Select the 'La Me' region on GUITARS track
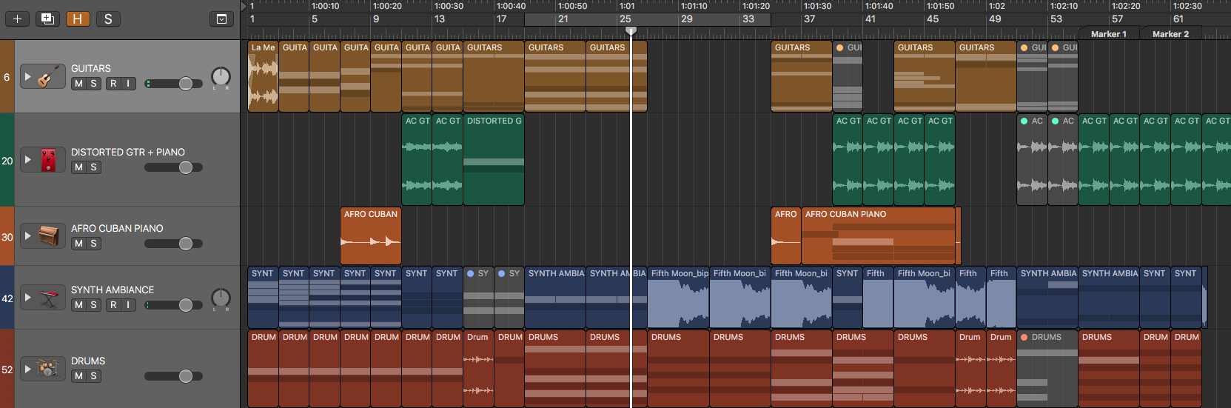Screen dimensions: 1231x408 (x=263, y=76)
